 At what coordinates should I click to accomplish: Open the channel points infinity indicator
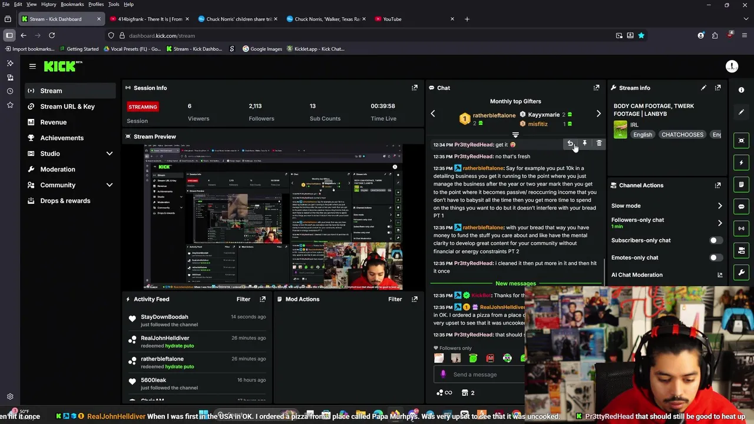[444, 393]
